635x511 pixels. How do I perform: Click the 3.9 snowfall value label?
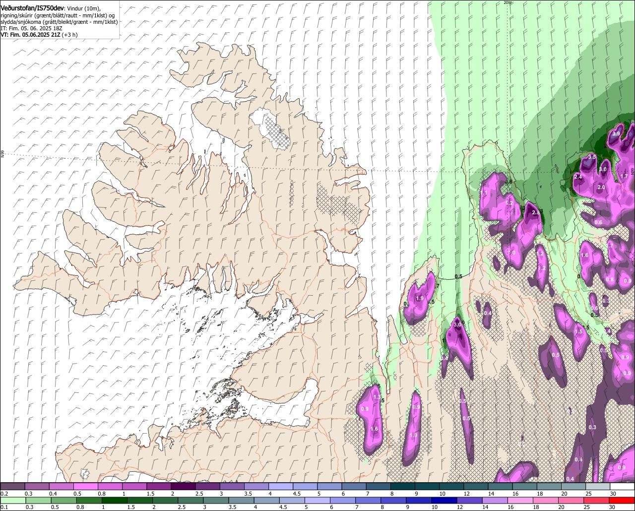(617, 134)
